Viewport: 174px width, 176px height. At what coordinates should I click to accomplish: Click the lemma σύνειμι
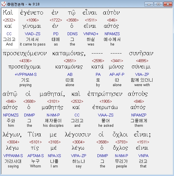tap(141, 67)
